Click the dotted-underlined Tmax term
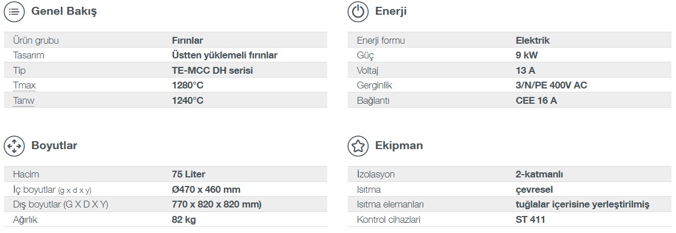The width and height of the screenshot is (676, 233). click(24, 86)
